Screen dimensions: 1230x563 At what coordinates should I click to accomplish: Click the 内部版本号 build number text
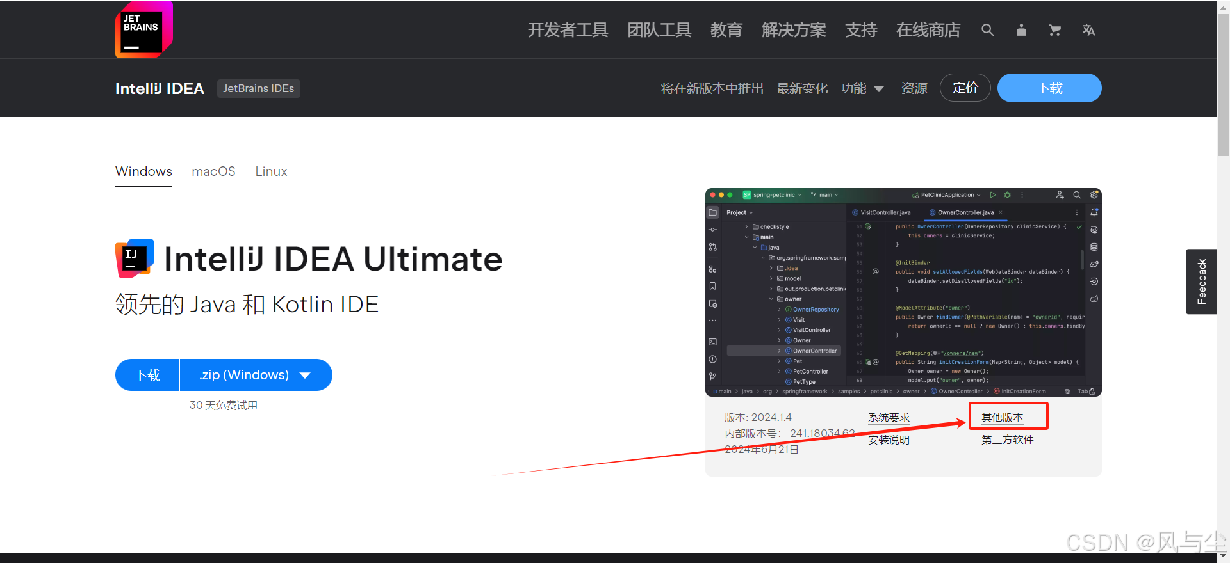click(789, 434)
